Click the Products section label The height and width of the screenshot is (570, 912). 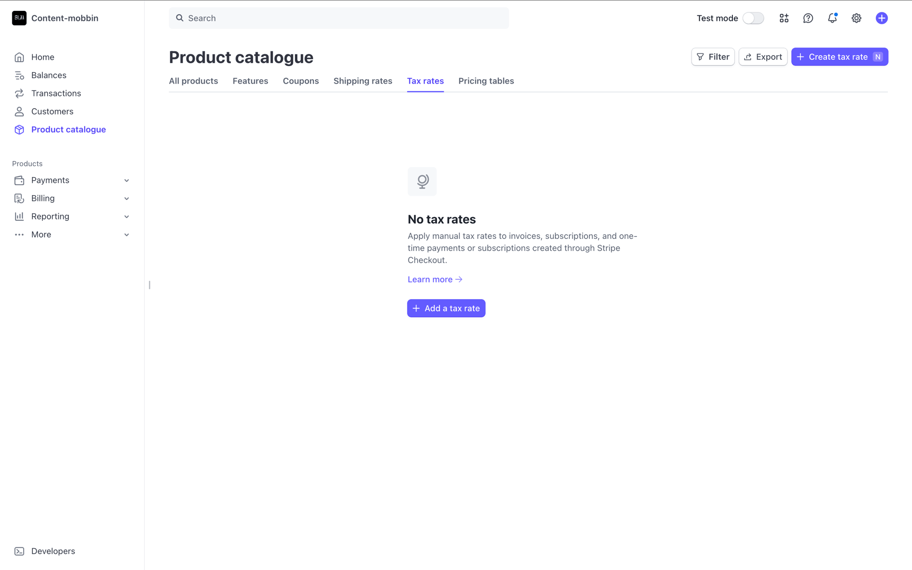(27, 163)
